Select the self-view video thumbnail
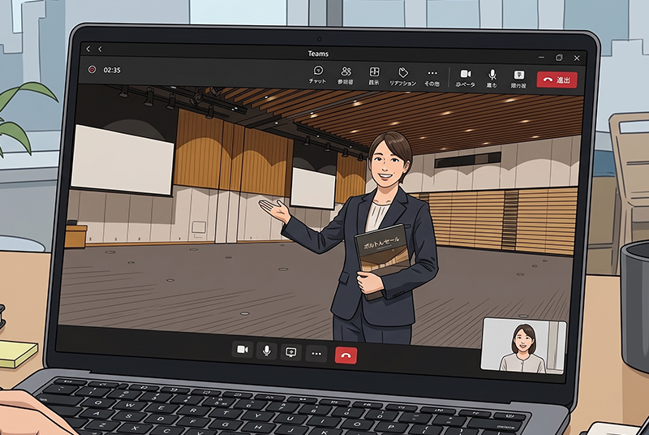This screenshot has width=649, height=435. pos(523,346)
